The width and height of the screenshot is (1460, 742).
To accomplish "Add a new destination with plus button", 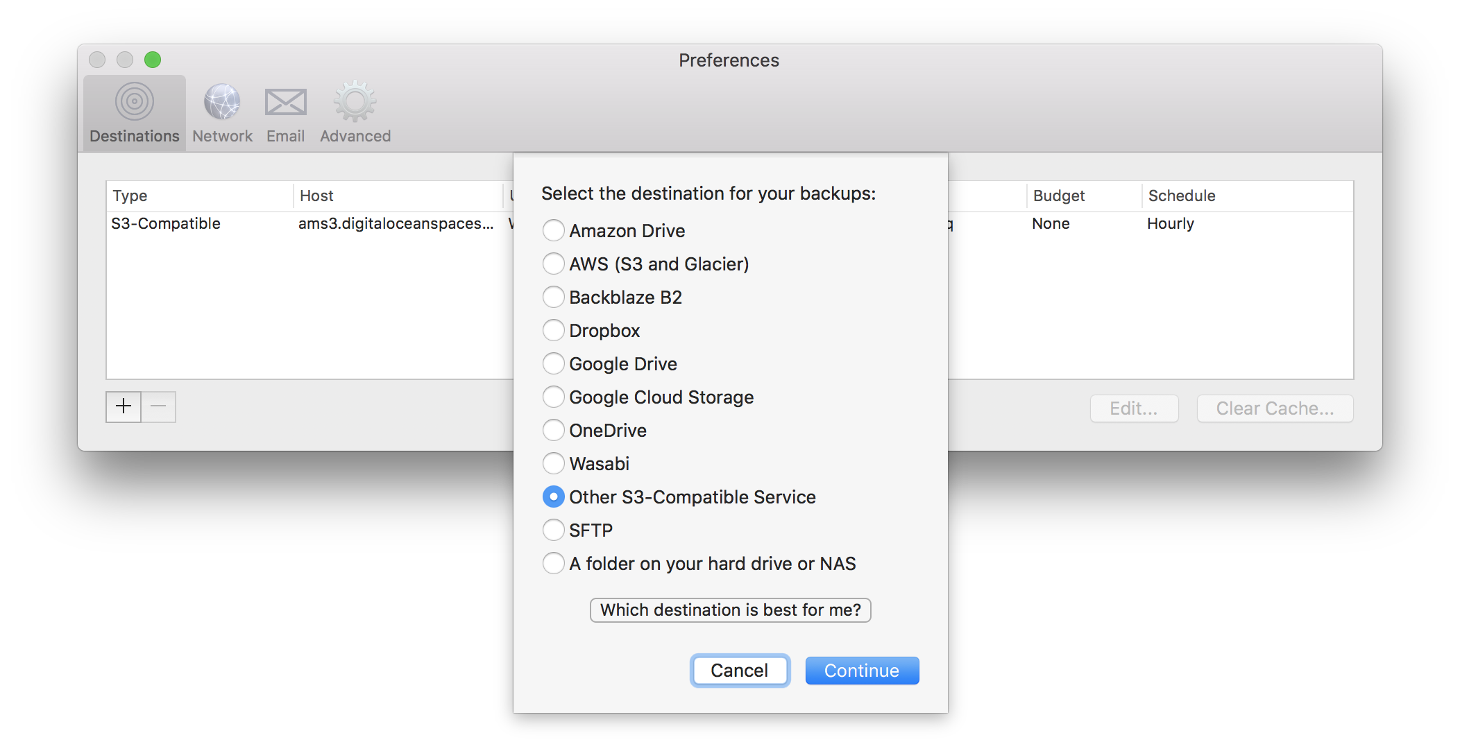I will tap(124, 406).
